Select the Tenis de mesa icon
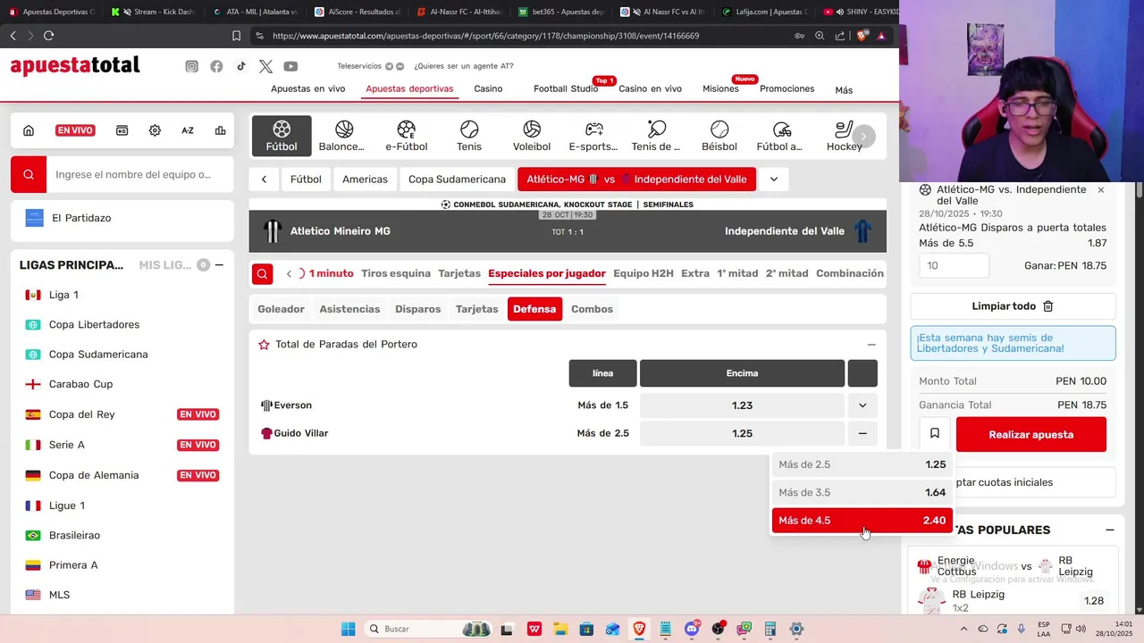Image resolution: width=1144 pixels, height=643 pixels. [x=656, y=136]
